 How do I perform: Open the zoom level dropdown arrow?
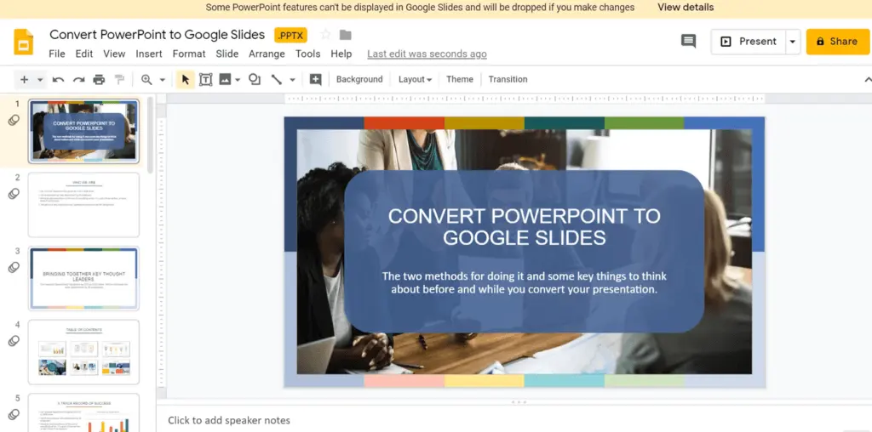pos(163,80)
